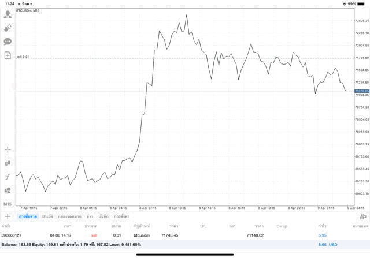Open the การตั้งค่า (Settings) tab
This screenshot has width=370, height=258.
point(121,216)
